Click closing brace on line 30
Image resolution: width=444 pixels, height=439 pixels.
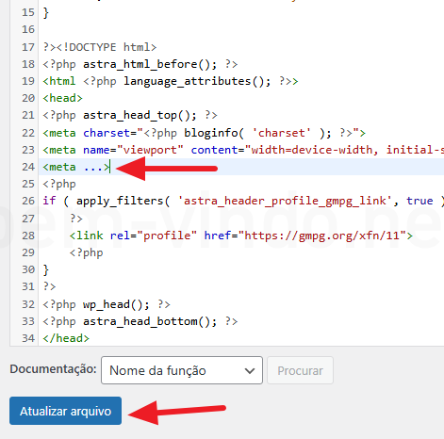tap(46, 269)
